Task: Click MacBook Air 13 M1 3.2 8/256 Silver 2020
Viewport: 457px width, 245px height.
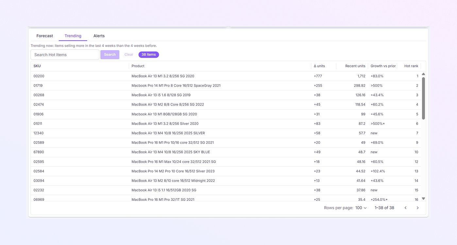Action: point(165,123)
